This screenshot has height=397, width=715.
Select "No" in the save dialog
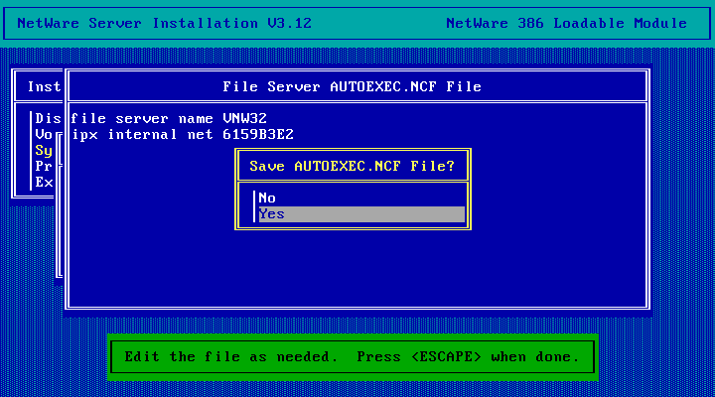[361, 198]
